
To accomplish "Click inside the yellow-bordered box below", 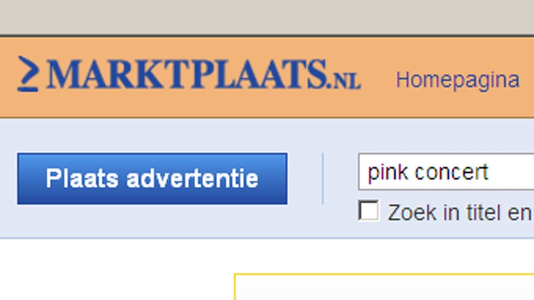I will 384,288.
